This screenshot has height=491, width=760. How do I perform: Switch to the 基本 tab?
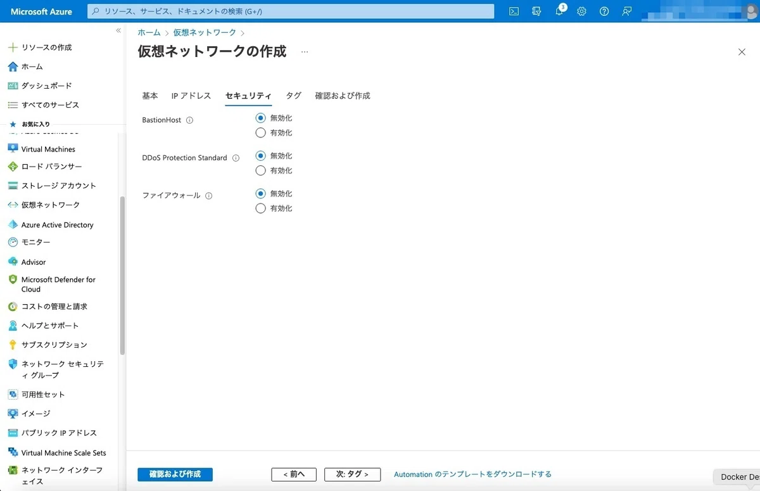click(x=150, y=96)
